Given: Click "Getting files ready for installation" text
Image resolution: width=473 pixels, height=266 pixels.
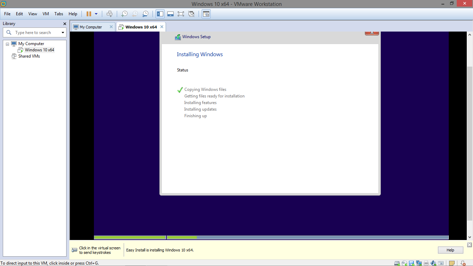Looking at the screenshot, I should [214, 96].
